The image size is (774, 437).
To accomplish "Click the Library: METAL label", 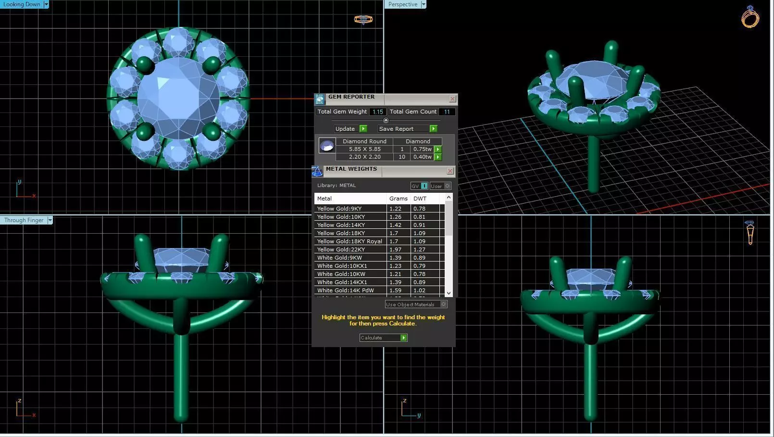I will (x=337, y=186).
